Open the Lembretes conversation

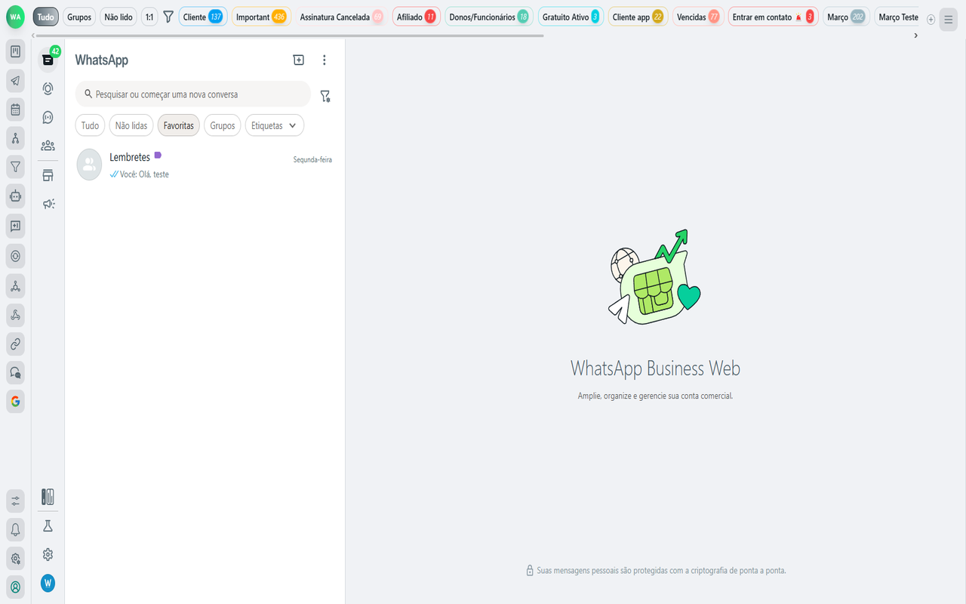[x=205, y=165]
